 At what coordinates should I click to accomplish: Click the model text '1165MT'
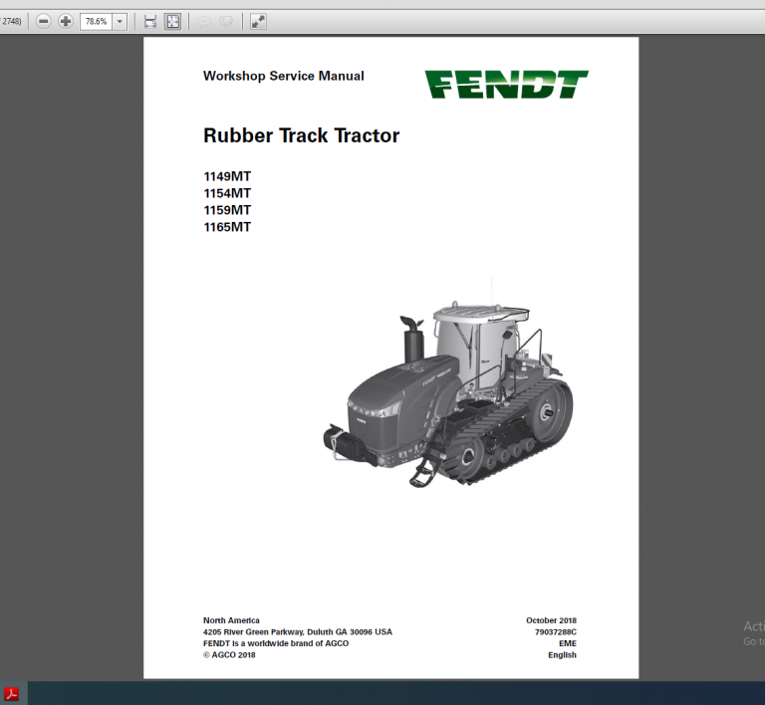pyautogui.click(x=227, y=227)
